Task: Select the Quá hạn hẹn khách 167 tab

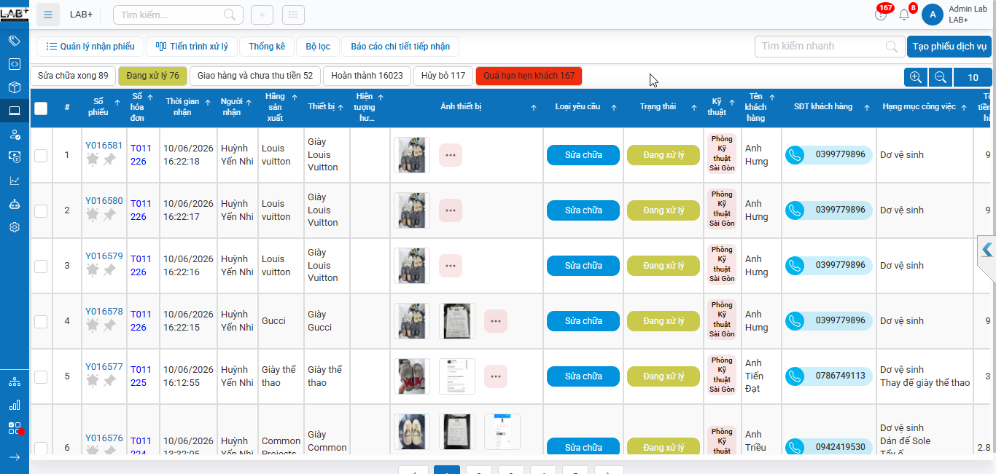Action: pyautogui.click(x=529, y=76)
